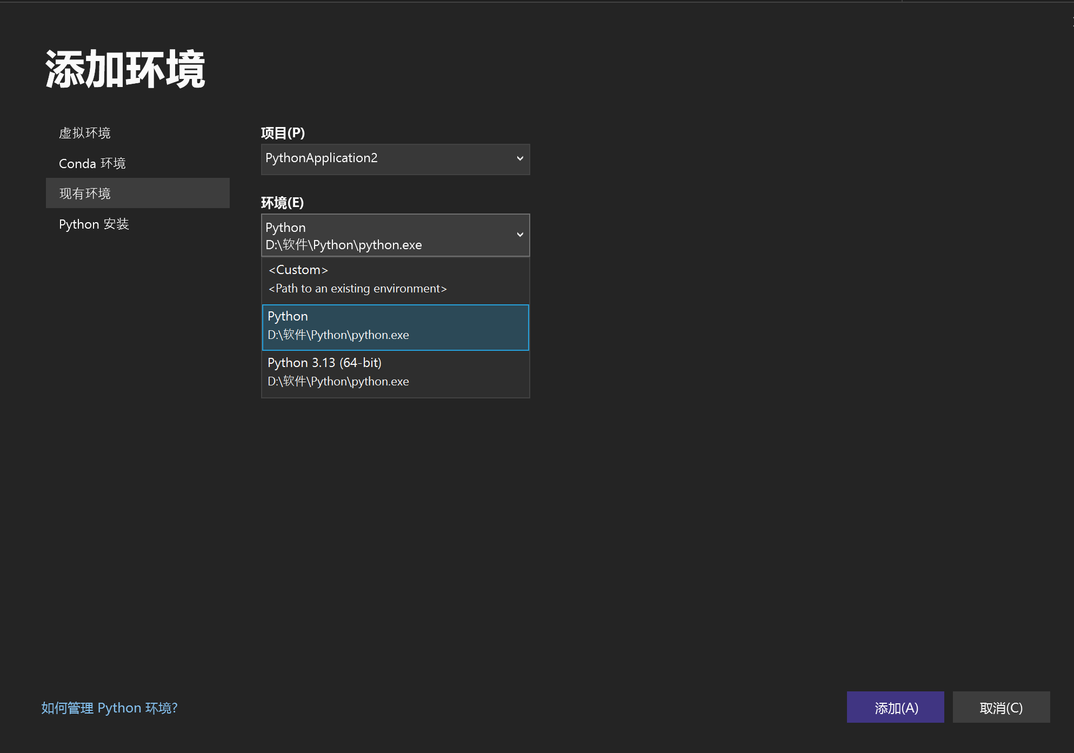This screenshot has width=1074, height=753.
Task: Click python.exe path under Python 3.13 entry
Action: coord(338,382)
